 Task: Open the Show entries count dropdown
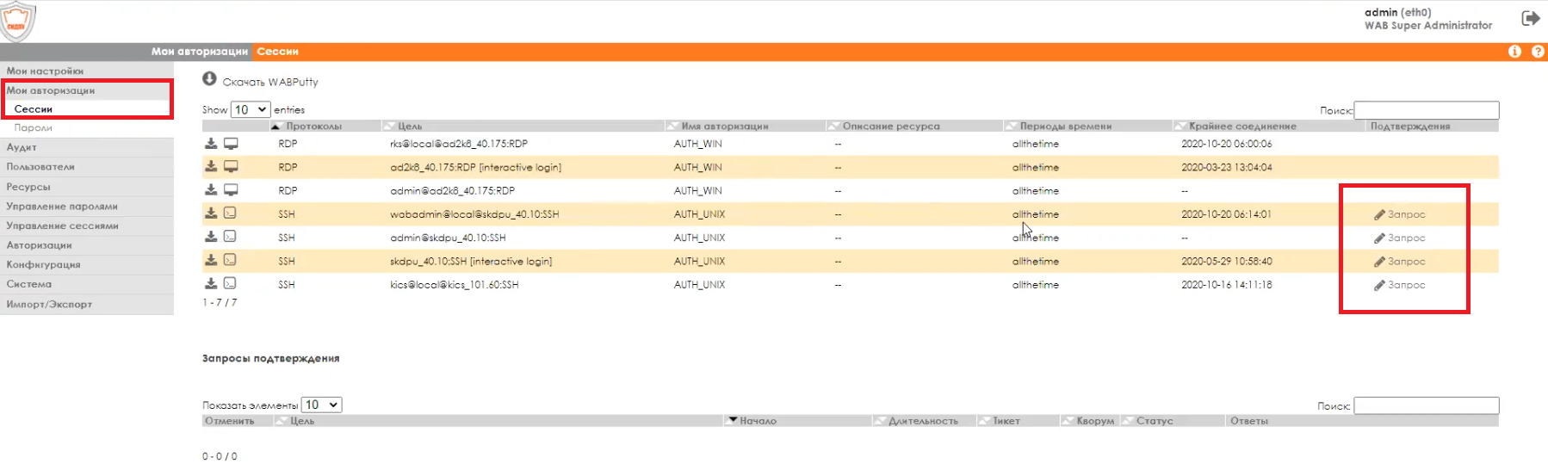point(250,109)
